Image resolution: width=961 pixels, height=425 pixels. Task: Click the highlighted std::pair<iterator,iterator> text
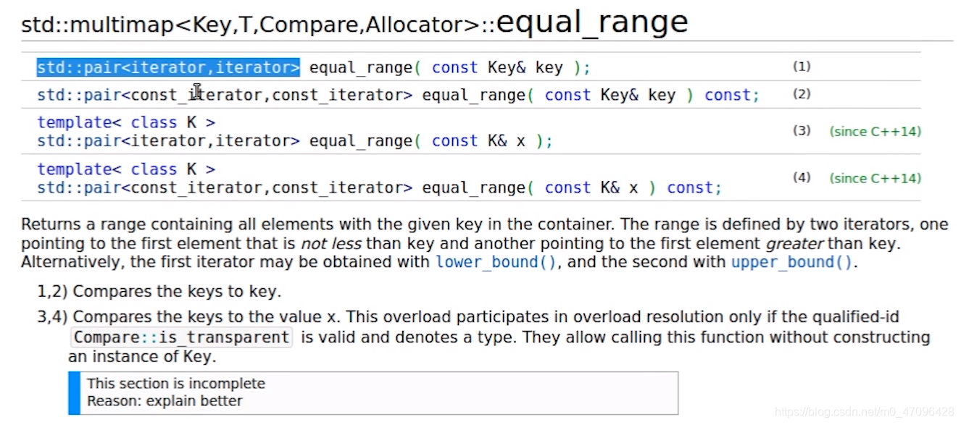click(168, 68)
